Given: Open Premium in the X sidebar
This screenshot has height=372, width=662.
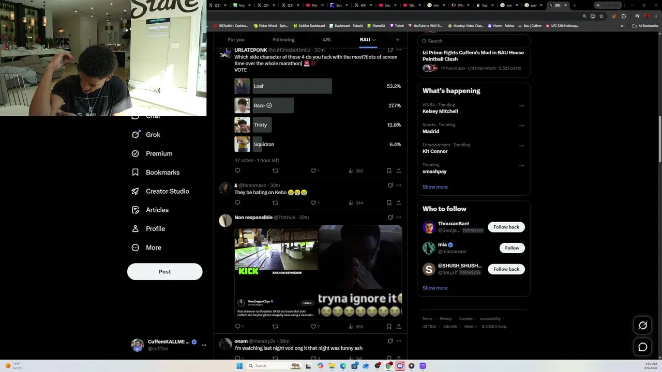Looking at the screenshot, I should coord(152,153).
